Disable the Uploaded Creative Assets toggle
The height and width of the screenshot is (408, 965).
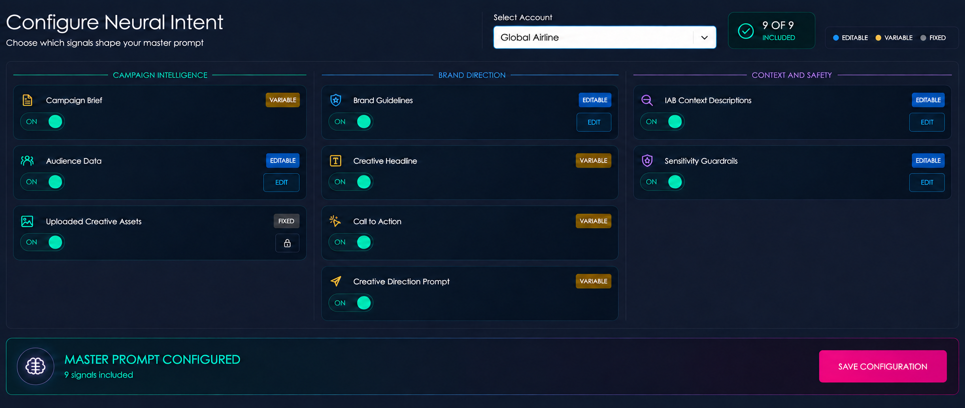(43, 242)
